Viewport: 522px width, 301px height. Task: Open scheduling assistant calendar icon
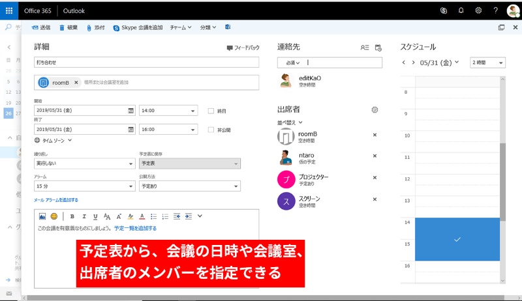(378, 48)
